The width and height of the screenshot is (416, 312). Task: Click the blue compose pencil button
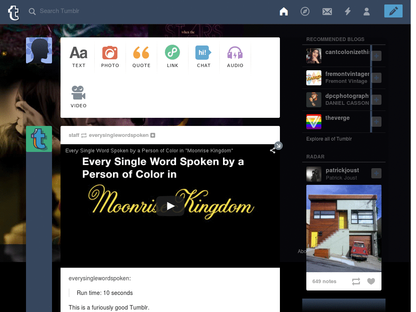tap(393, 11)
